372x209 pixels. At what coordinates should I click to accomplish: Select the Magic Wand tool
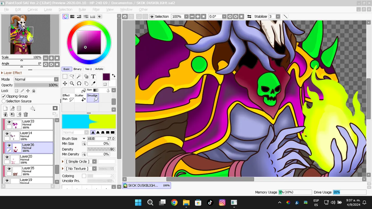(x=79, y=76)
